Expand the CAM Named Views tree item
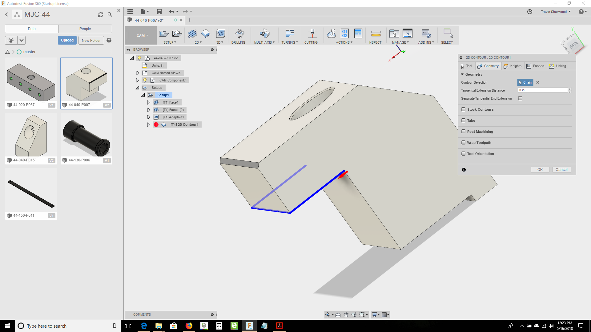 click(137, 73)
